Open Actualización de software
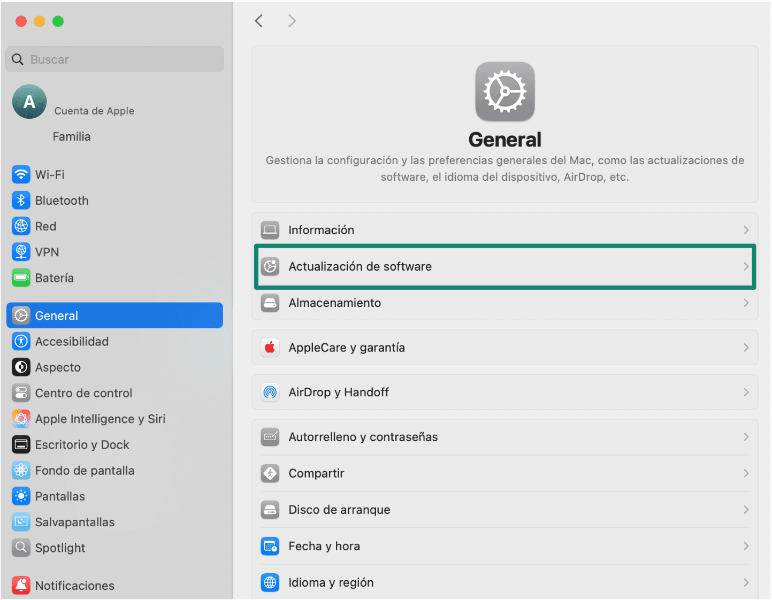772x600 pixels. click(505, 266)
